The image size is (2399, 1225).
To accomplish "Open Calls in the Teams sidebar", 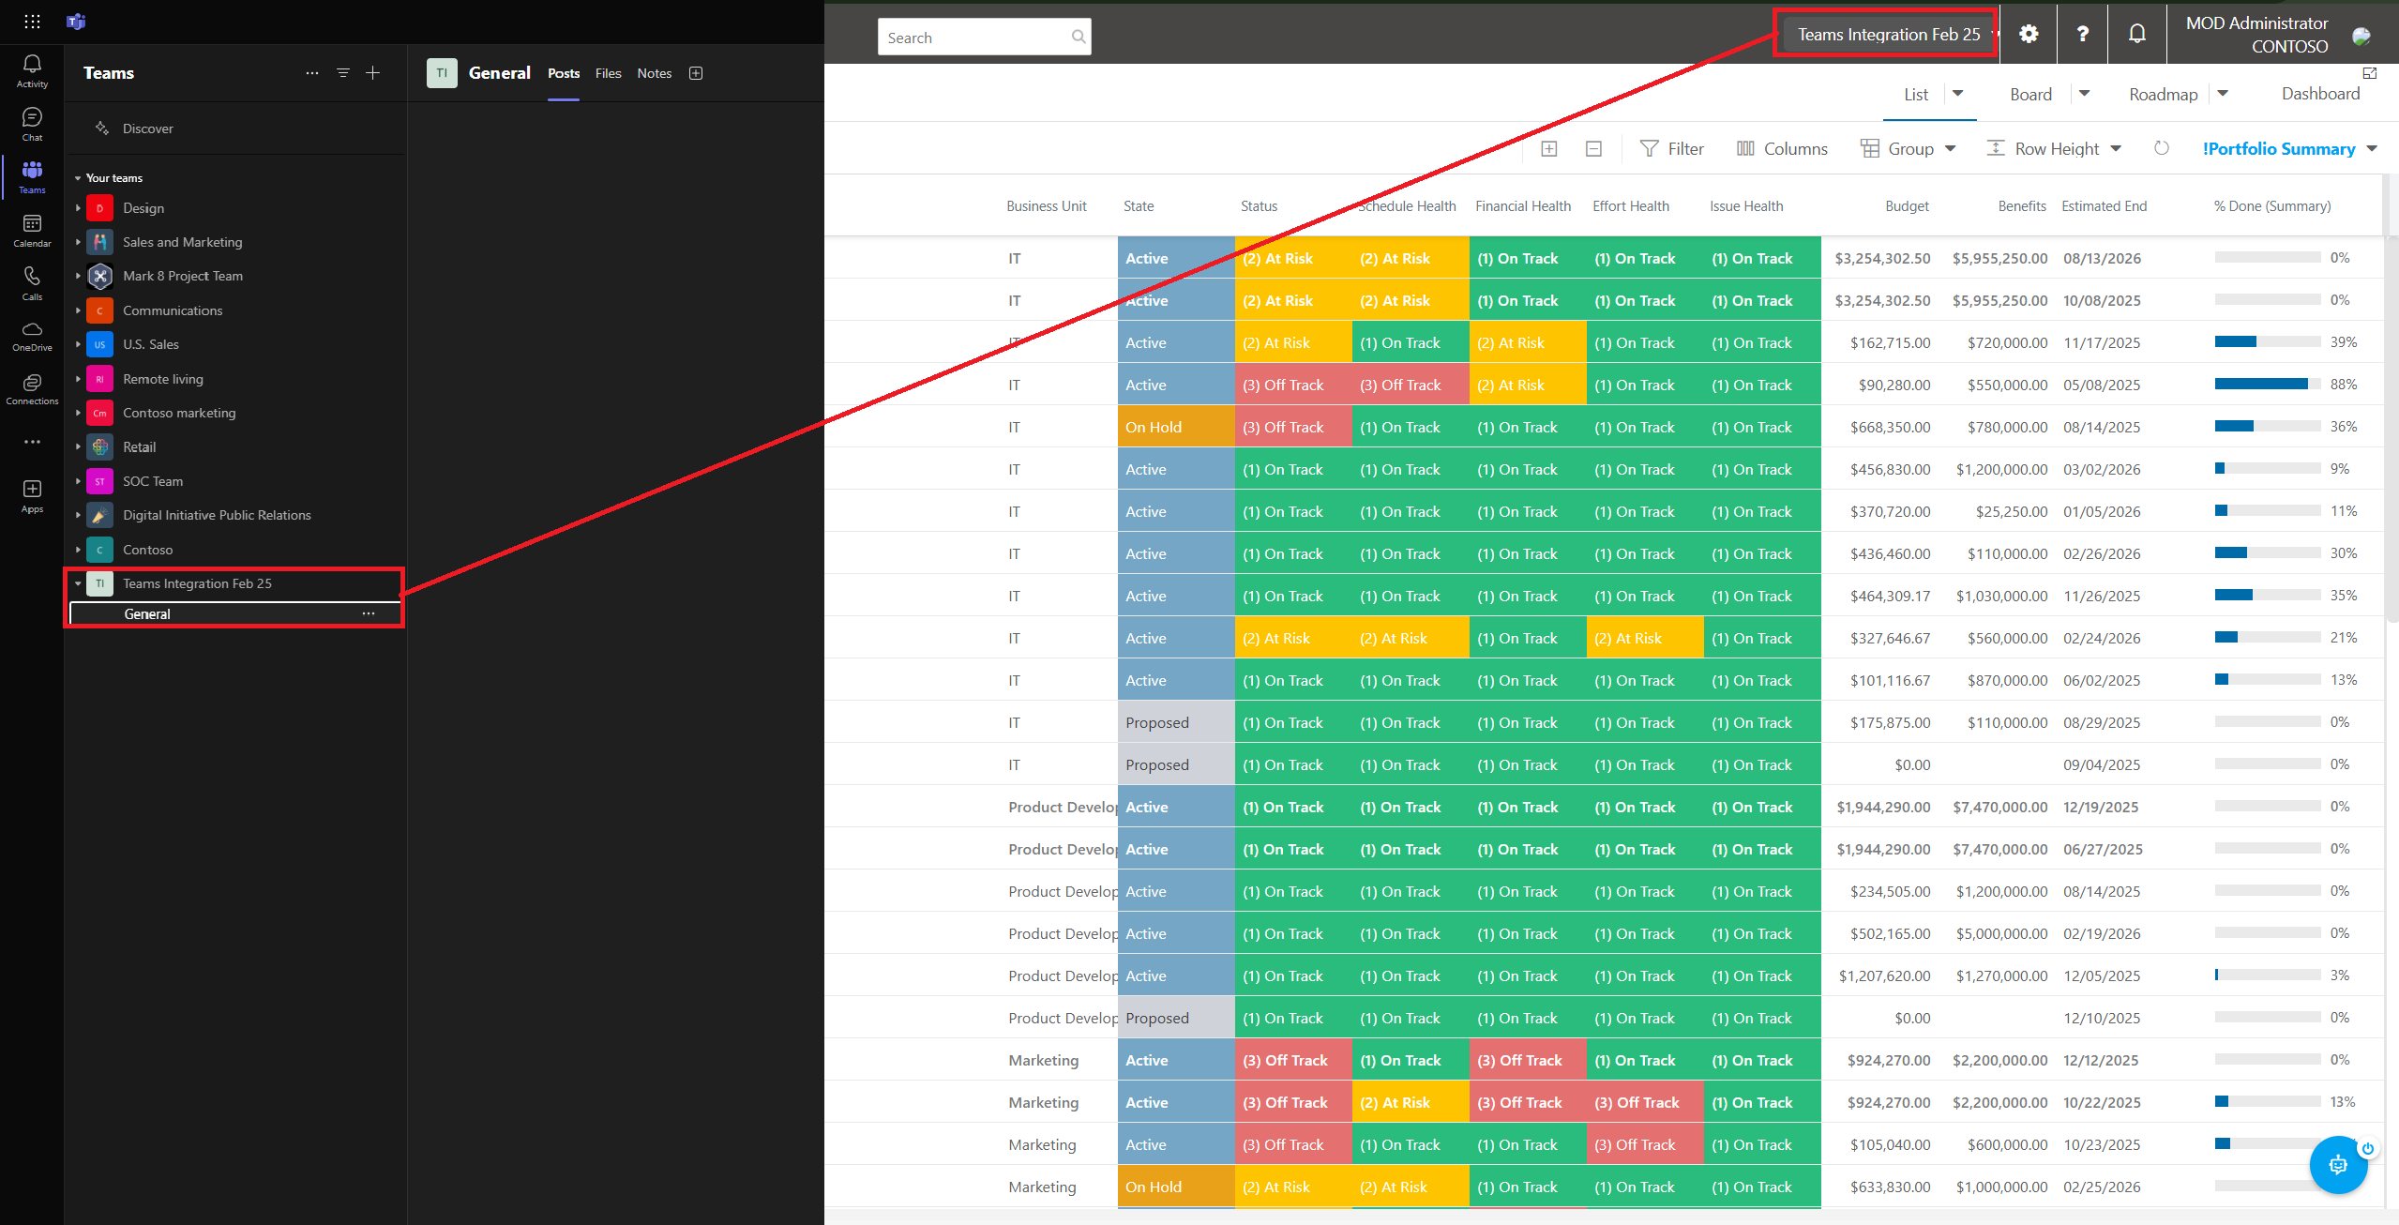I will click(32, 283).
